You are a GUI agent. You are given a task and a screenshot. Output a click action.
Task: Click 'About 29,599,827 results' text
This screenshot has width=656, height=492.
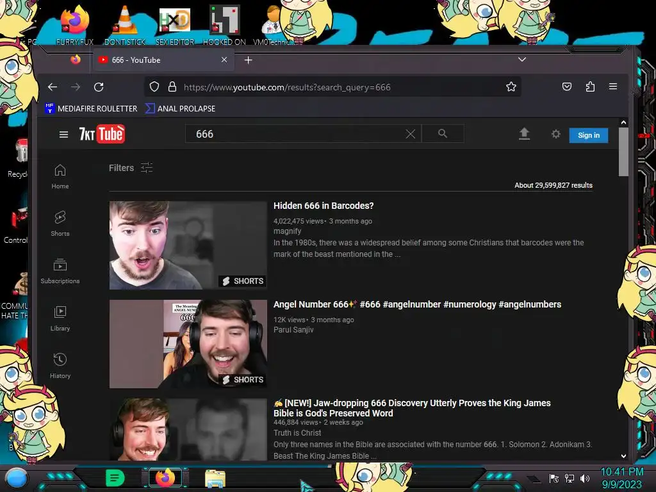click(x=553, y=185)
